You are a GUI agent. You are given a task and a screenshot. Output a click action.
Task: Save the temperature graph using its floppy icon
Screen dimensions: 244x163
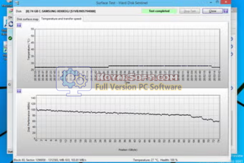click(19, 25)
